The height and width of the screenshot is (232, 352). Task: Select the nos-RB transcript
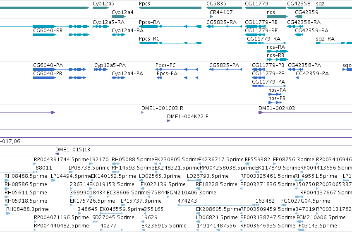coord(277,60)
